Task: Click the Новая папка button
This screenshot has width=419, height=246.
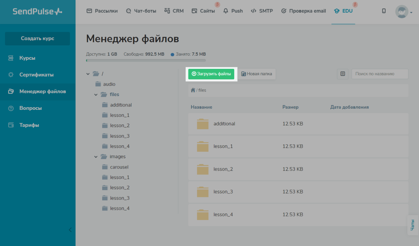Action: click(x=257, y=74)
